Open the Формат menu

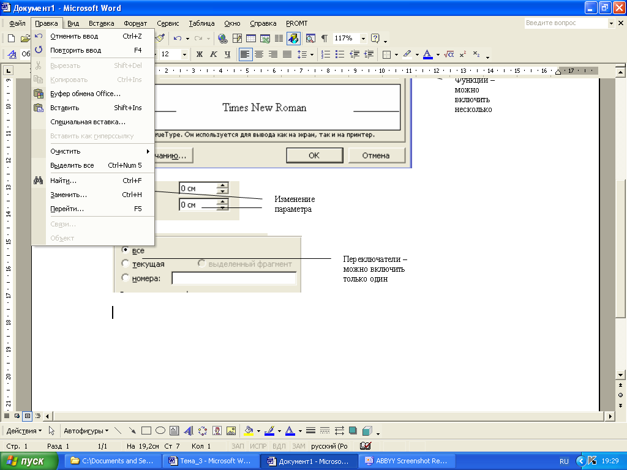coord(135,23)
